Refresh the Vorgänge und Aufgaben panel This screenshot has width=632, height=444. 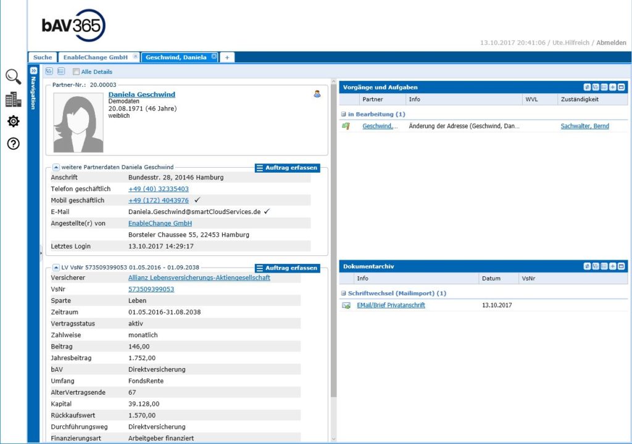[x=587, y=88]
